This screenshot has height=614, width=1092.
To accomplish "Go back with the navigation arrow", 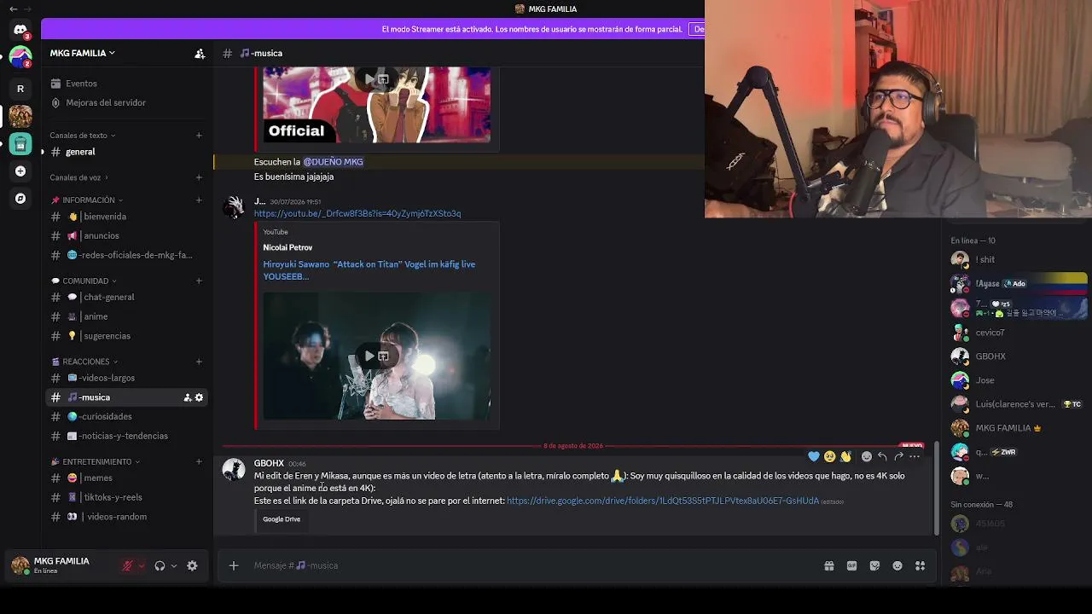I will click(x=13, y=9).
